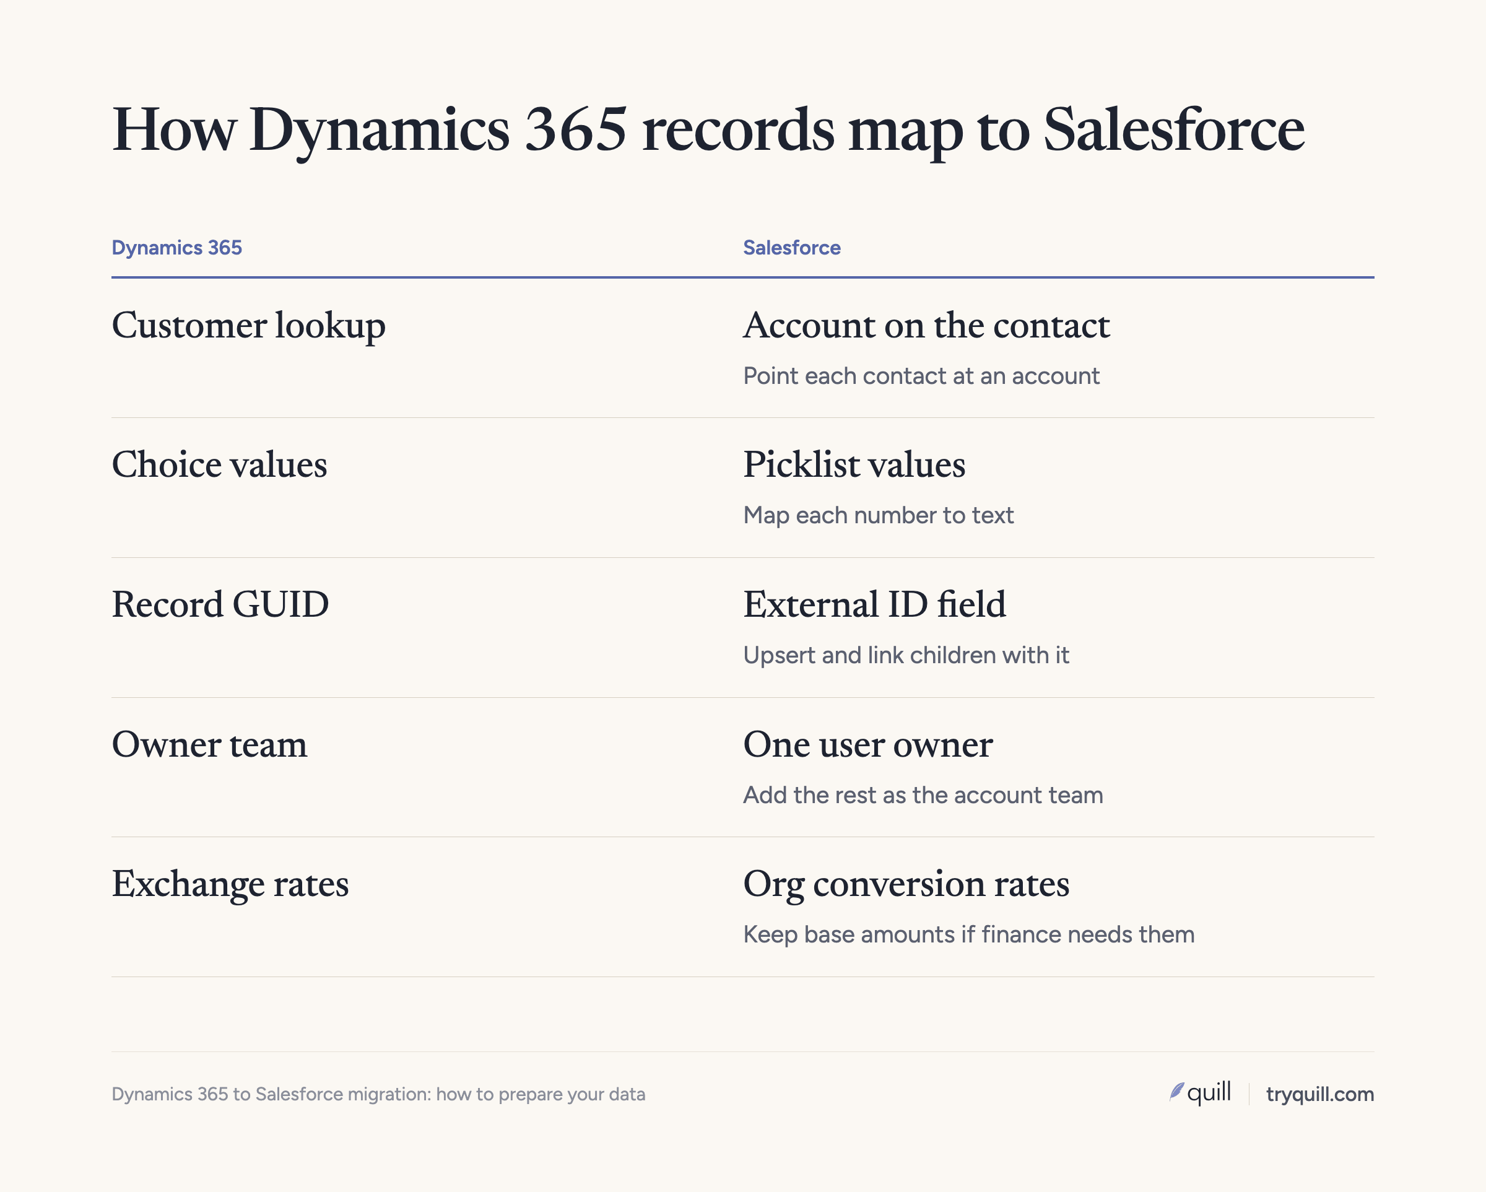Image resolution: width=1486 pixels, height=1192 pixels.
Task: Click the 'Customer lookup' row label
Action: [x=248, y=326]
